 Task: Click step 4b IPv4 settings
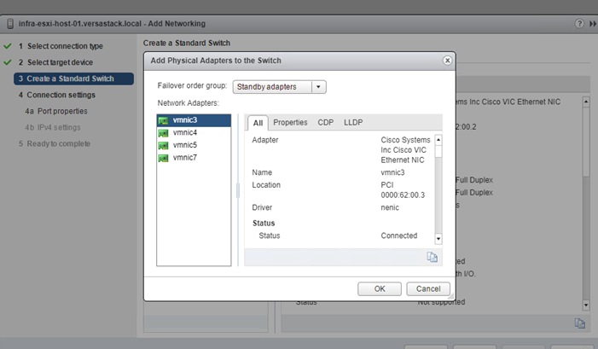click(x=53, y=127)
